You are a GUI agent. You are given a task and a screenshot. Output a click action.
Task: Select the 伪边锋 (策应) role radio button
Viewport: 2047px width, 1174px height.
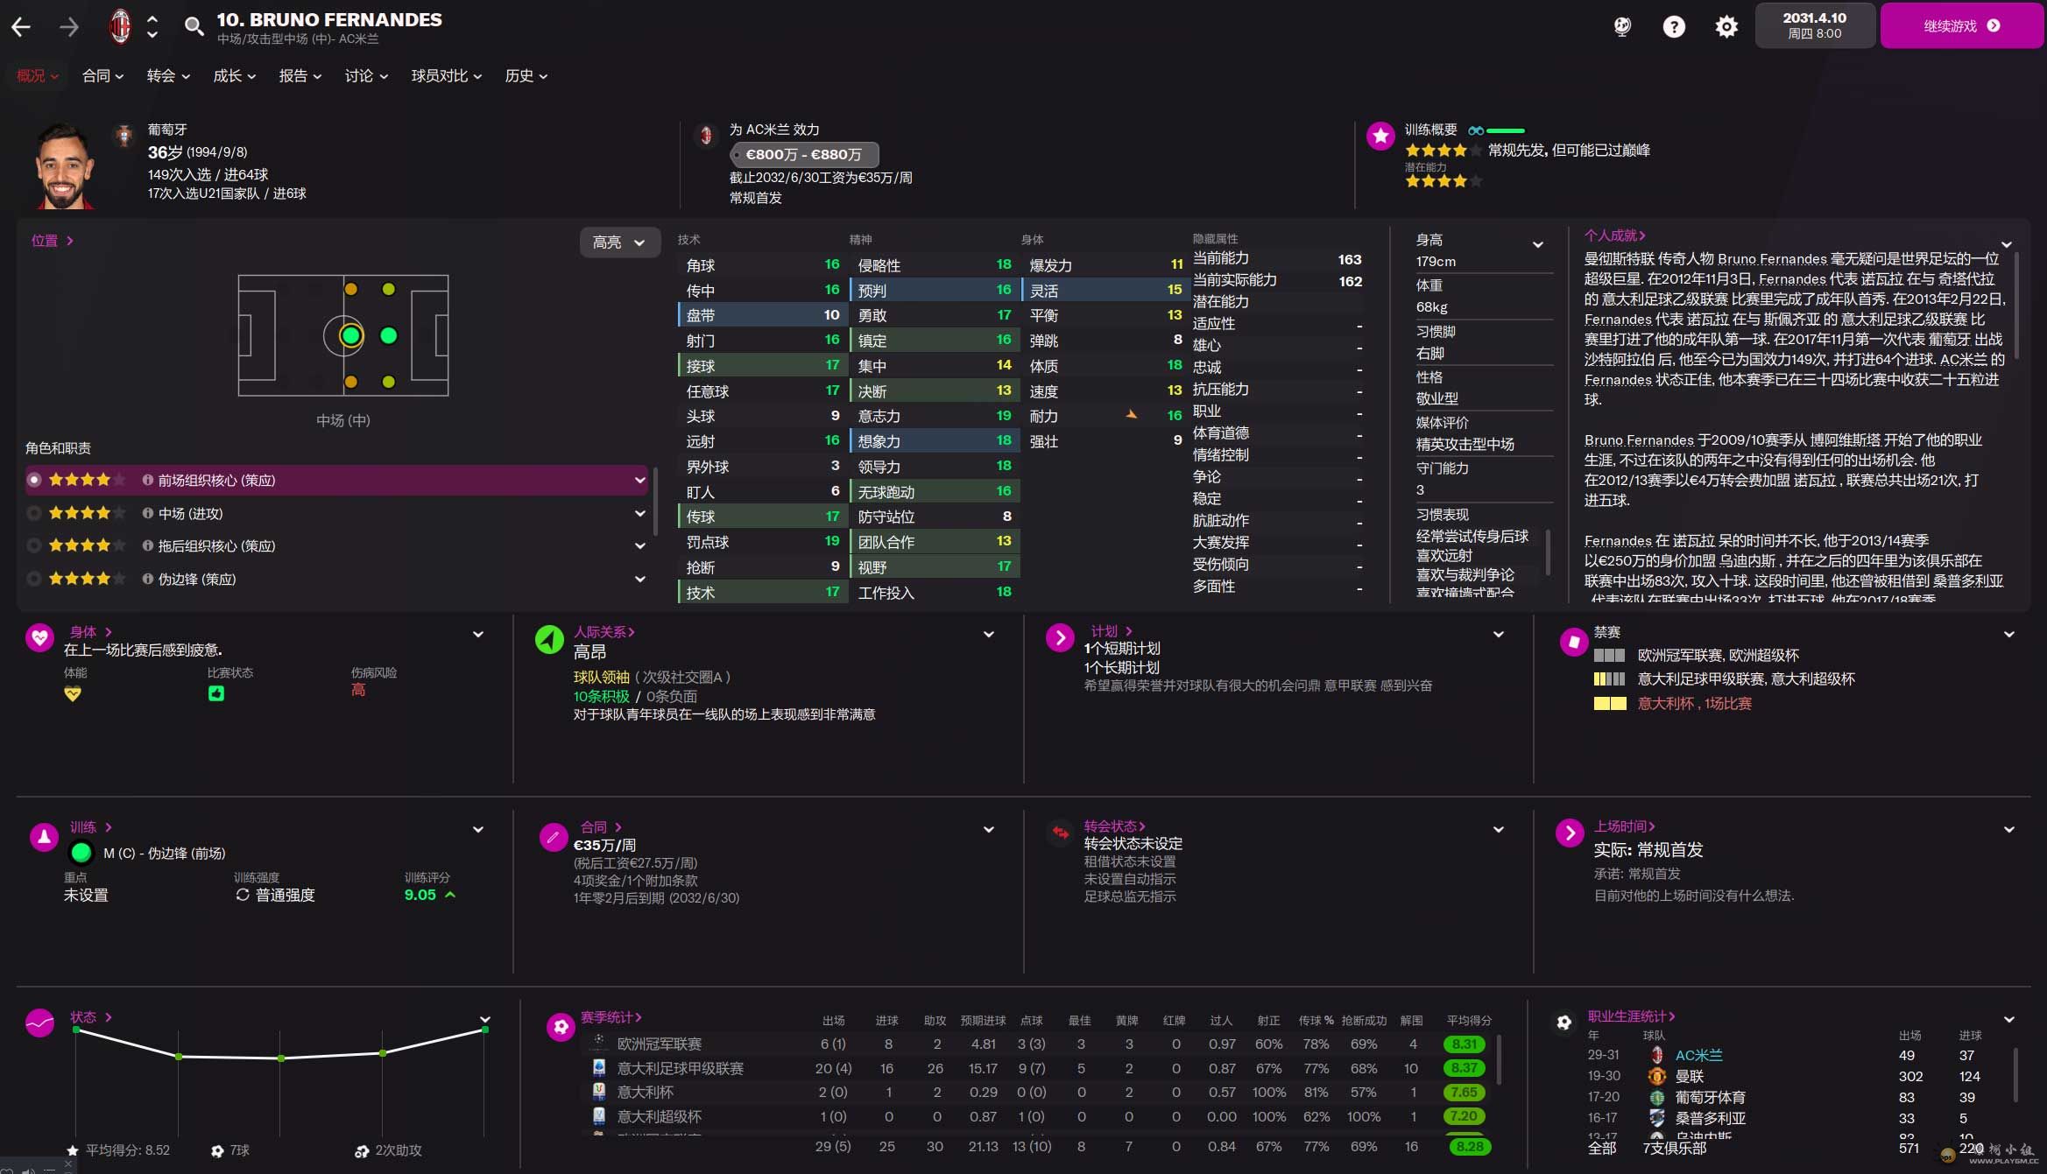pyautogui.click(x=34, y=579)
